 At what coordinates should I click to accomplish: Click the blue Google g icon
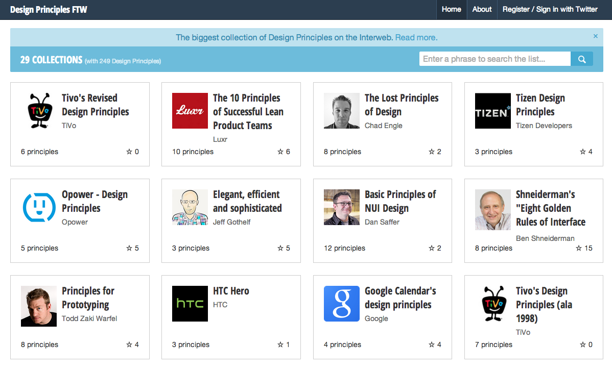pos(341,304)
